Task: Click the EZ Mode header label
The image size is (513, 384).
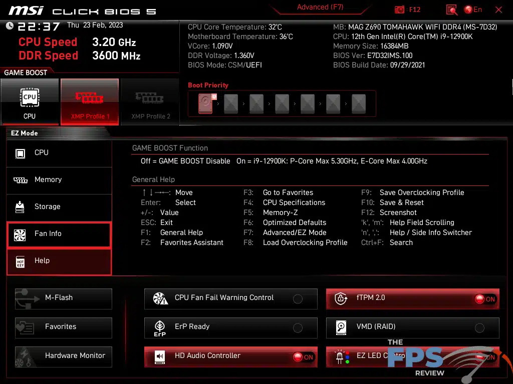Action: (x=24, y=133)
